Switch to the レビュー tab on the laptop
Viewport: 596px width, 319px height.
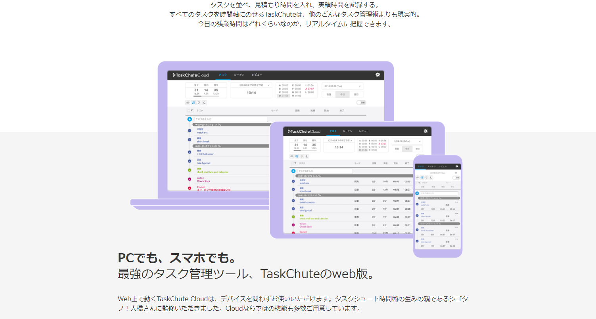coord(257,74)
